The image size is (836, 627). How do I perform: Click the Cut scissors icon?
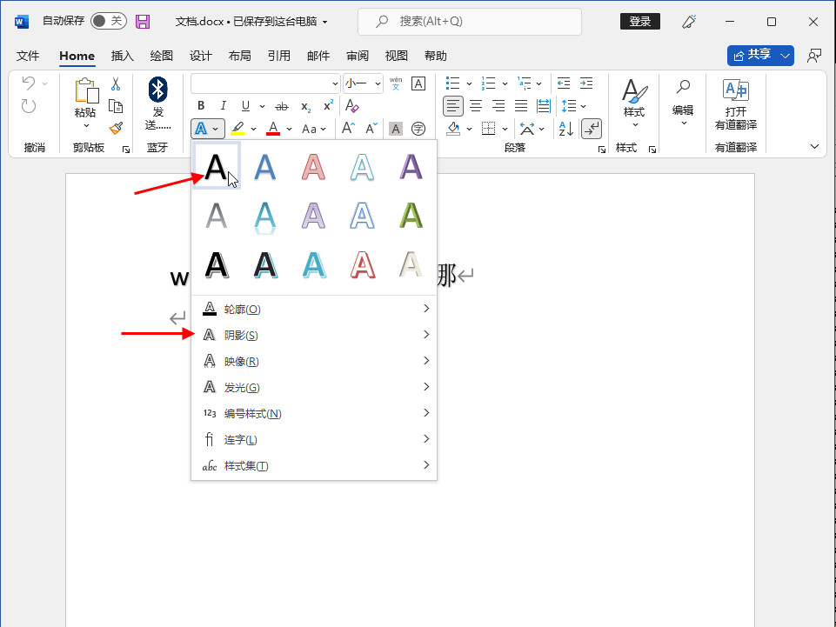pos(116,83)
